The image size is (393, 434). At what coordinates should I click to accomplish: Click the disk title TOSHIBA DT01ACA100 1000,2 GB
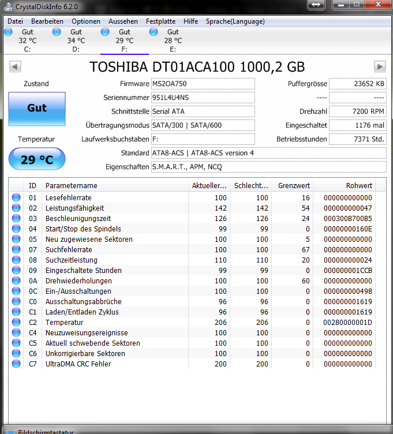197,67
